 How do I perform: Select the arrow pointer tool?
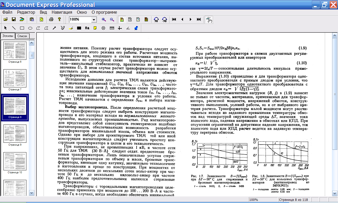coord(6,28)
